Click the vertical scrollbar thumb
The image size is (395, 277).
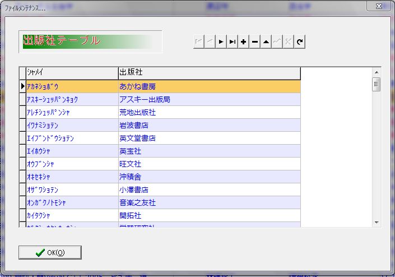point(377,84)
